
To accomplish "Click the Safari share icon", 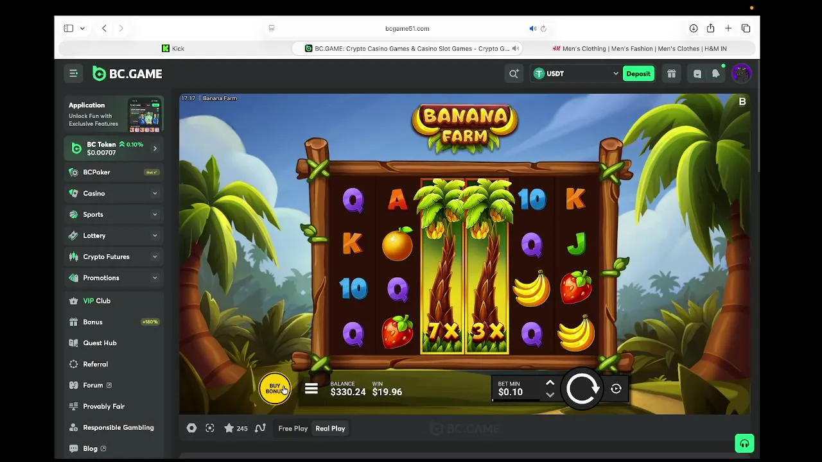I will point(710,28).
